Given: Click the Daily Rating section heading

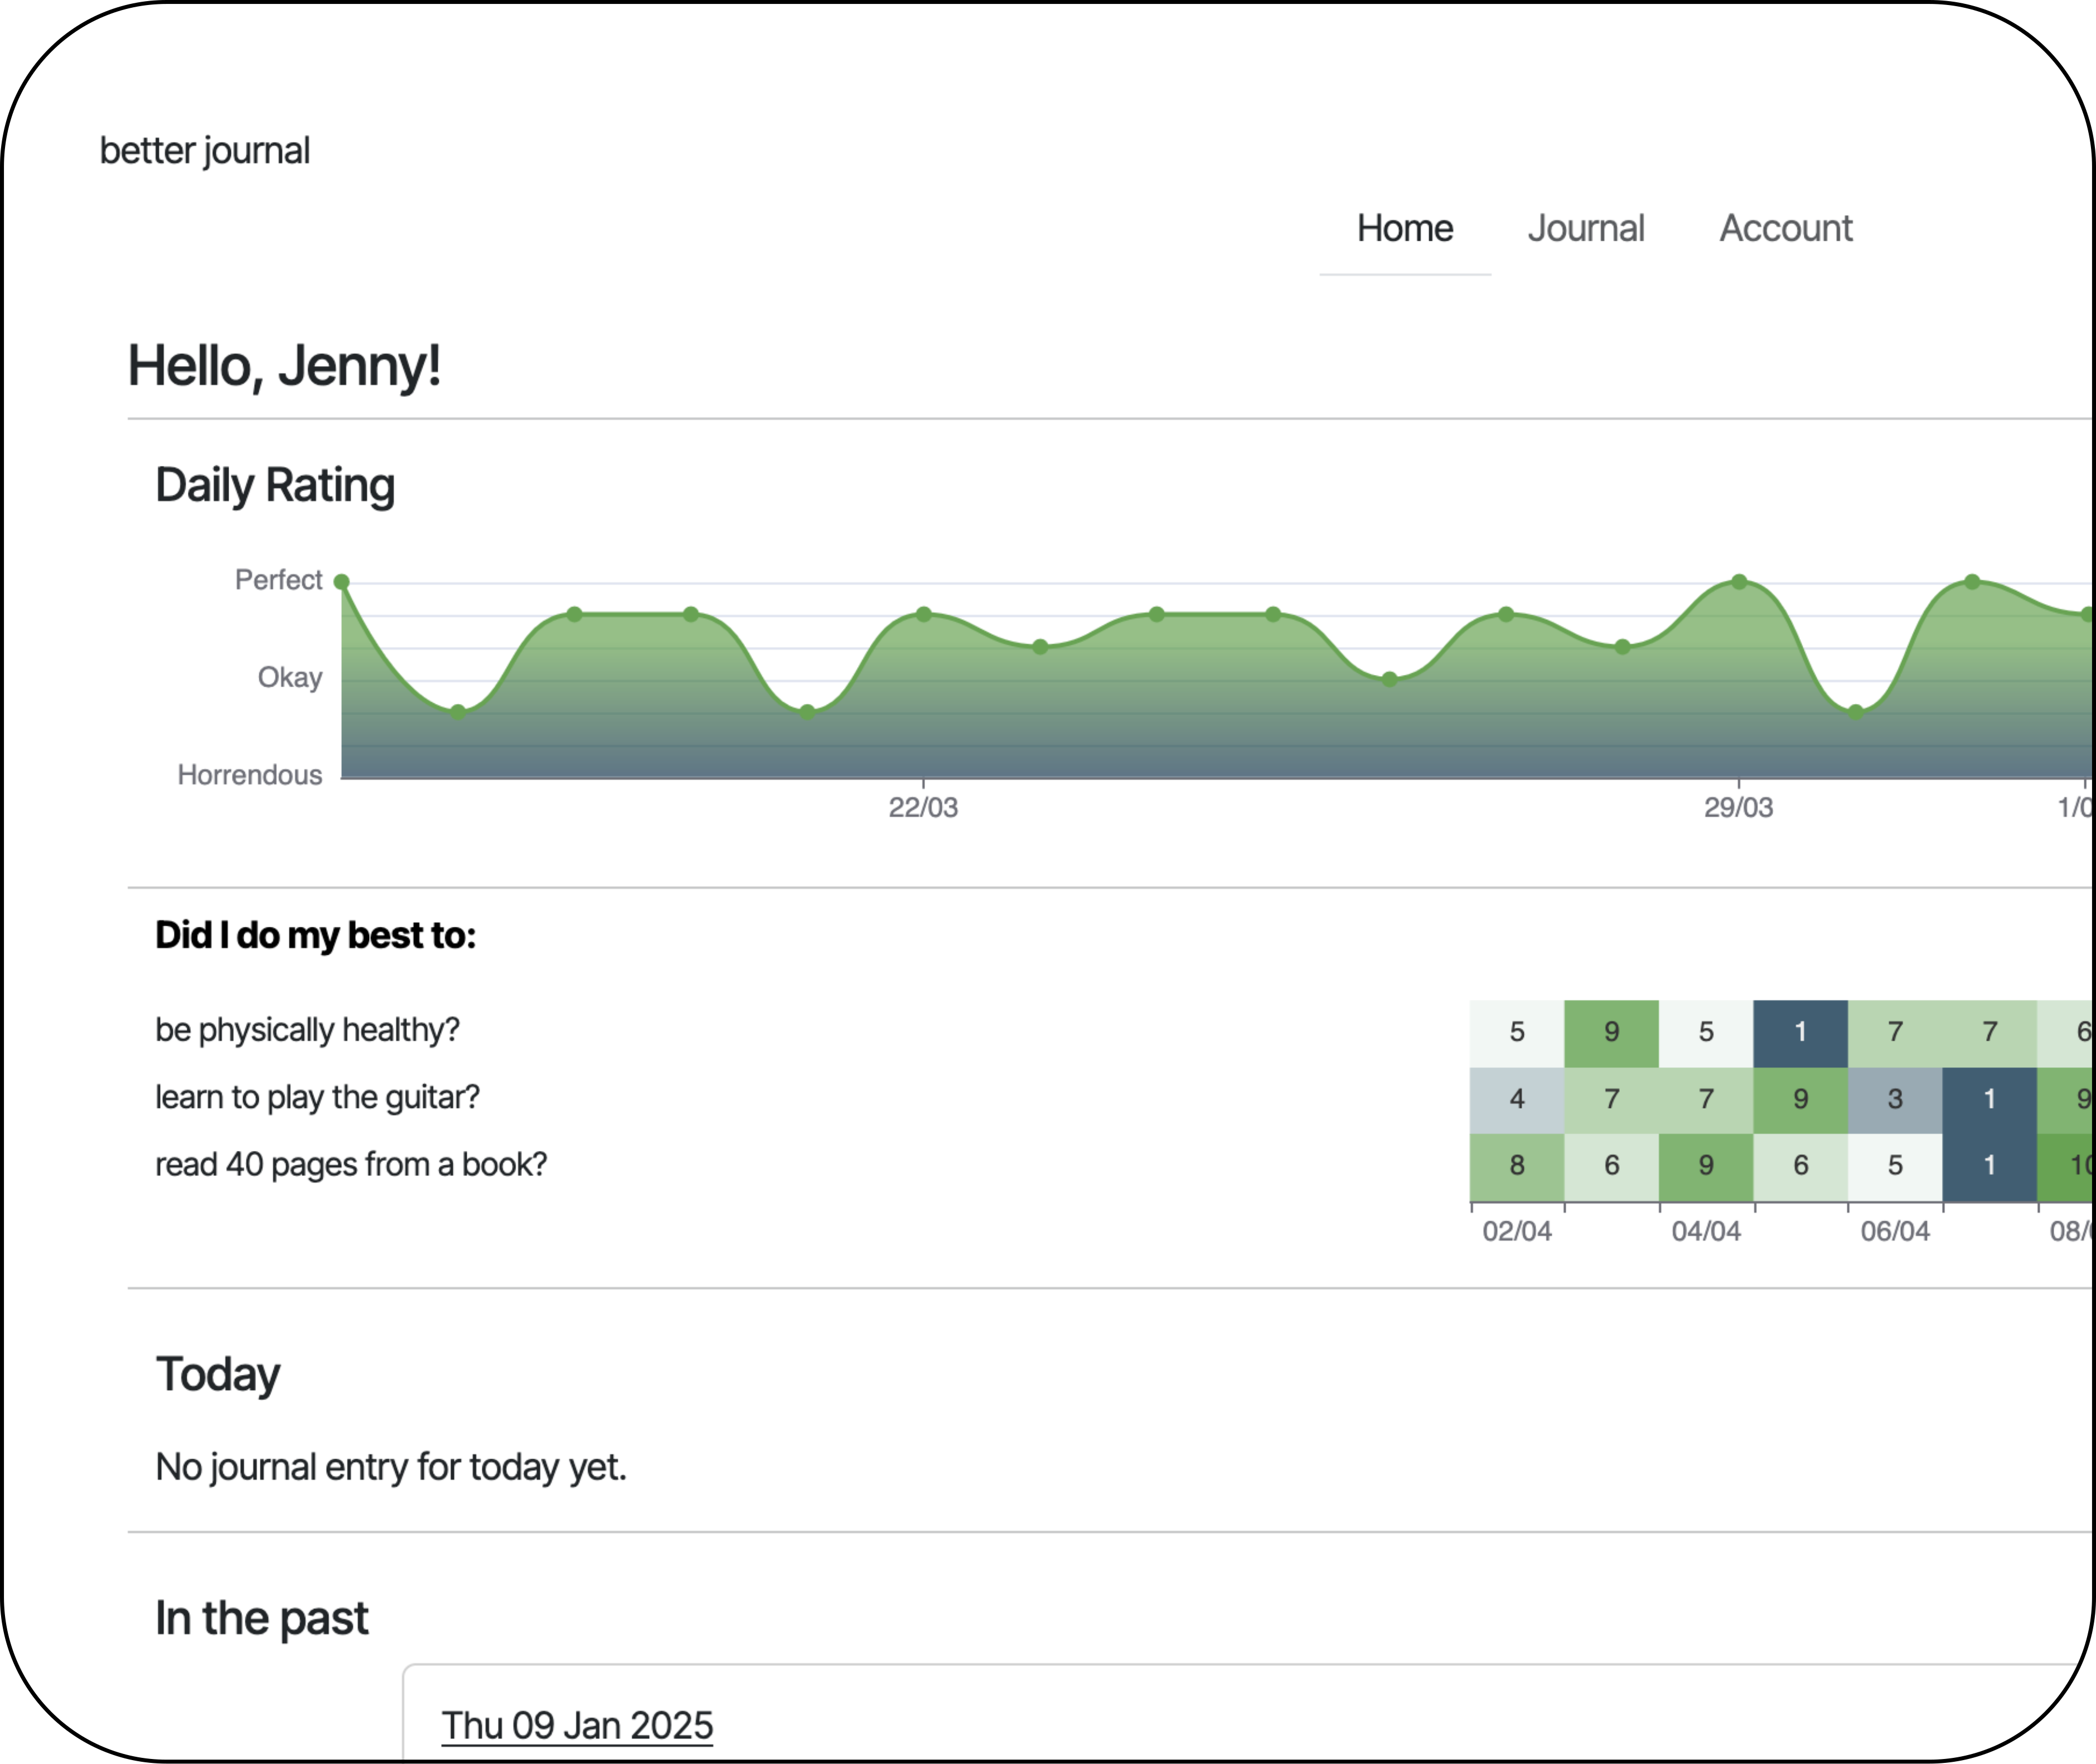Looking at the screenshot, I should pos(274,484).
